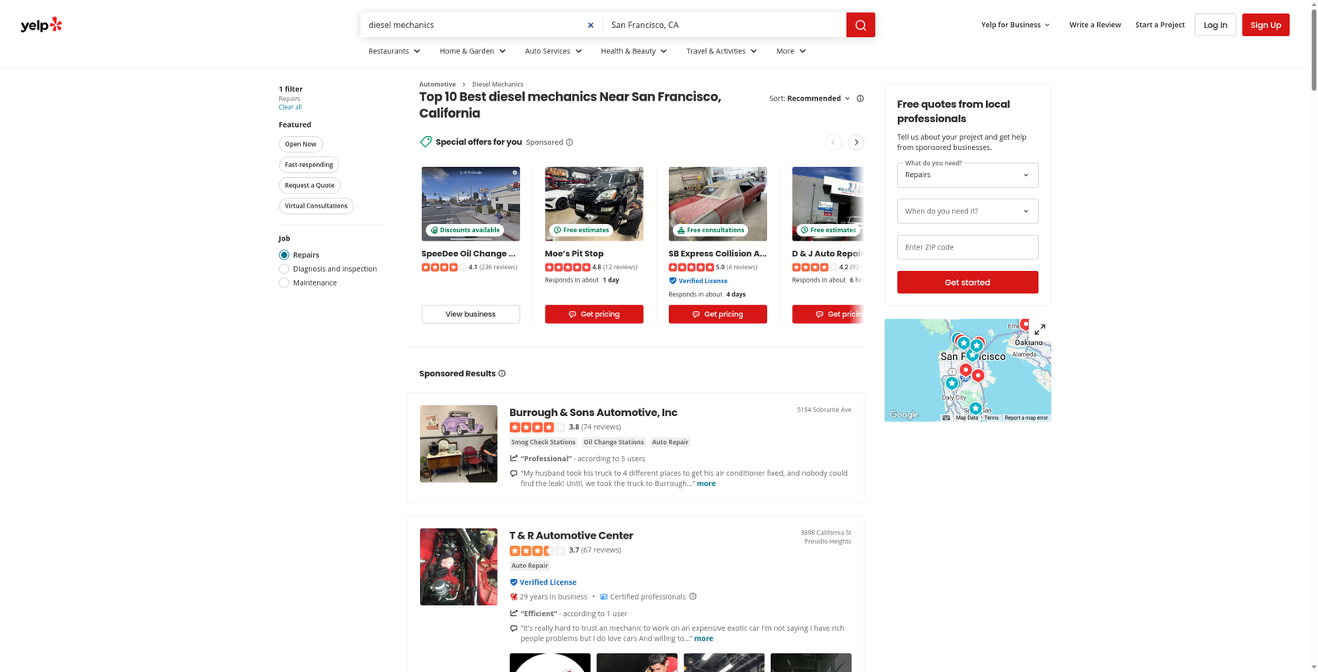The image size is (1318, 672).
Task: Open T & R Automotive Center listing
Action: coord(571,535)
